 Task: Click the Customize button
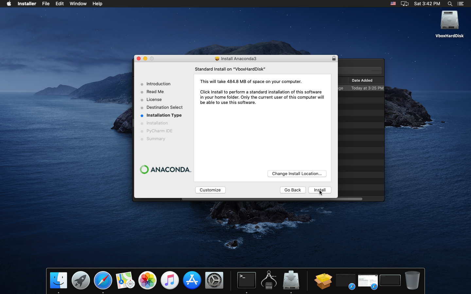[210, 190]
